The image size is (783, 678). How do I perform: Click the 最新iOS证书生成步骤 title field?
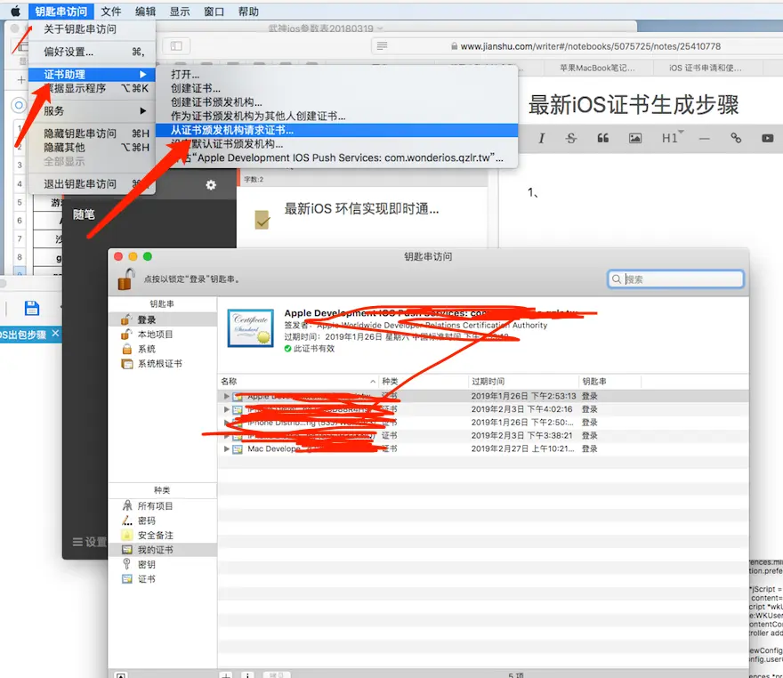point(634,105)
